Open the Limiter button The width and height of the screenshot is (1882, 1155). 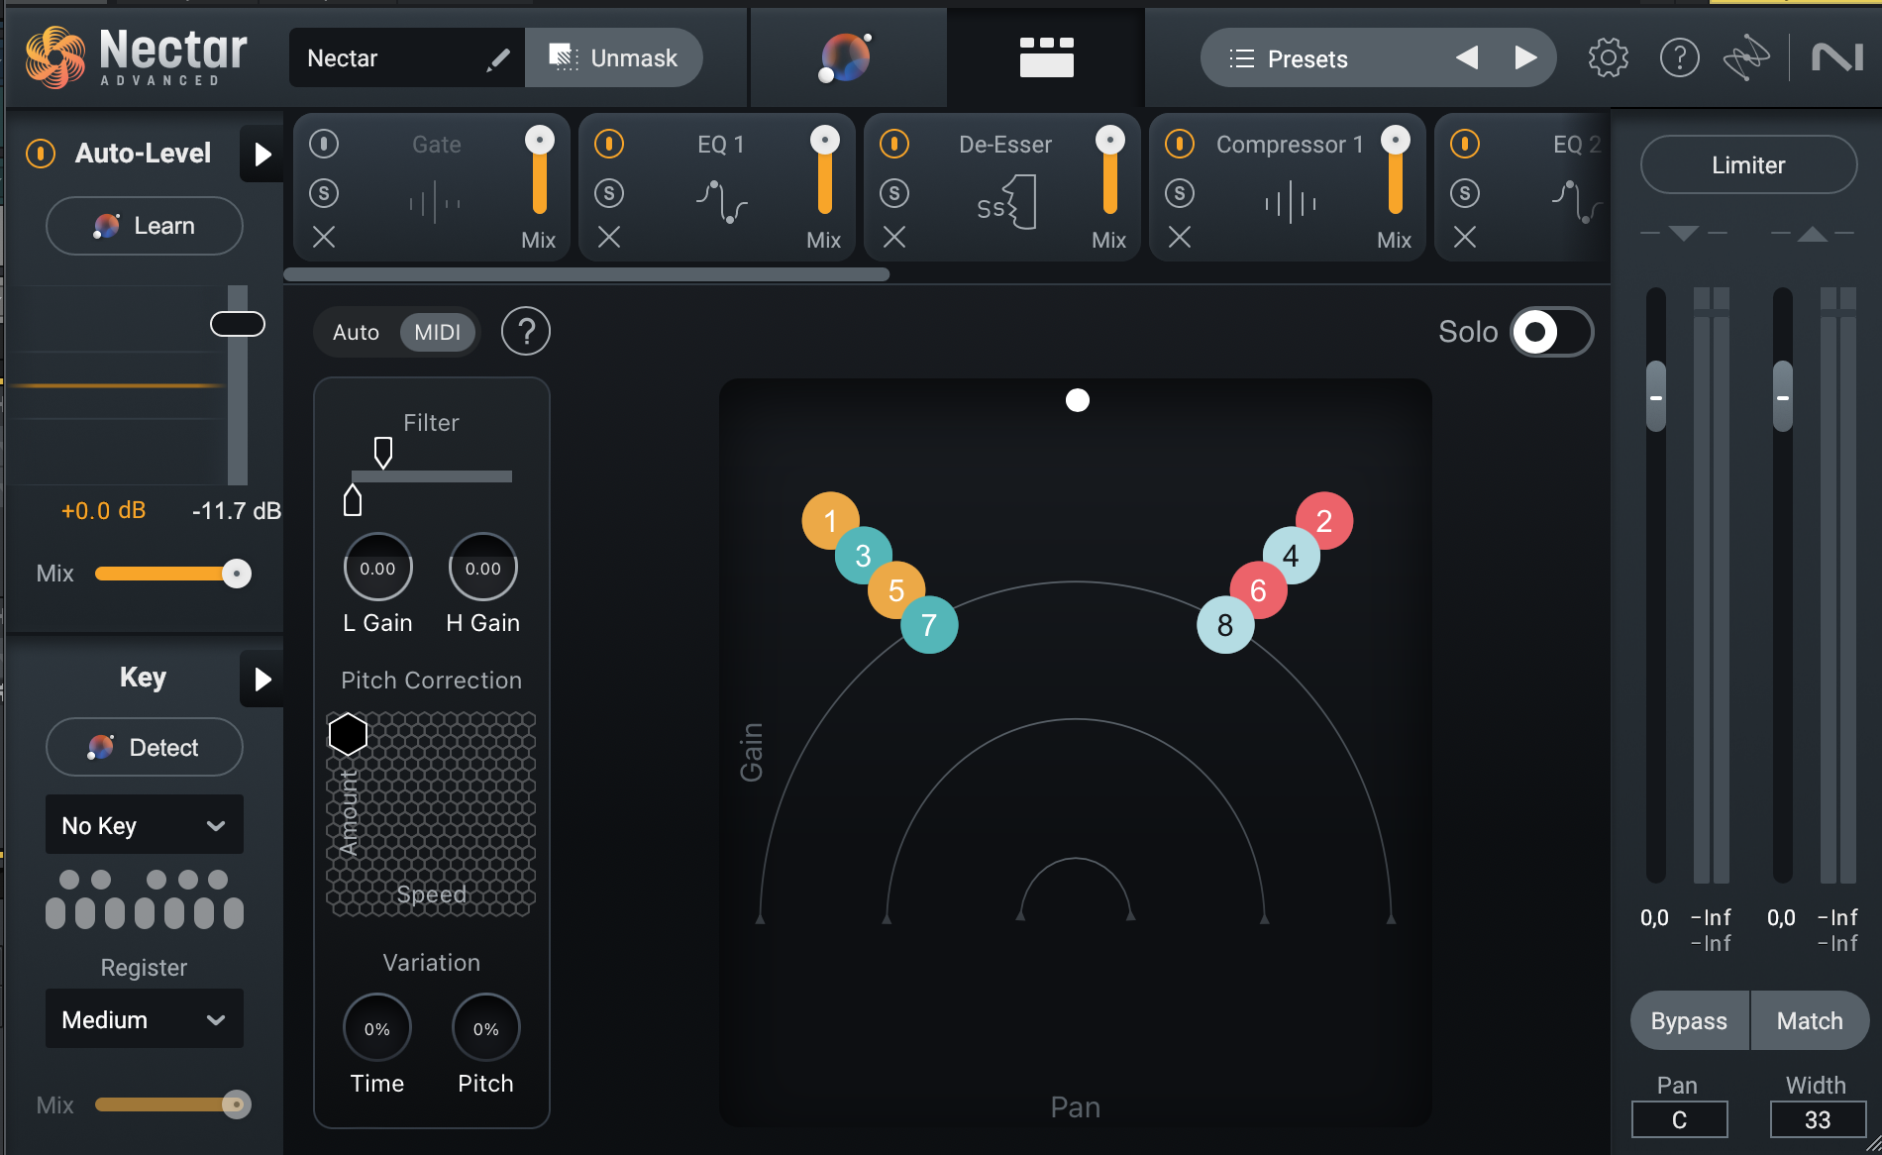[1748, 165]
